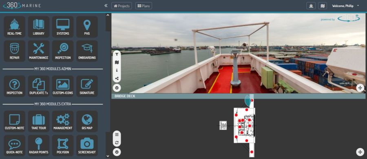This screenshot has height=159, width=367.
Task: Expand the panorama toolbar down-chevron
Action: (117, 88)
